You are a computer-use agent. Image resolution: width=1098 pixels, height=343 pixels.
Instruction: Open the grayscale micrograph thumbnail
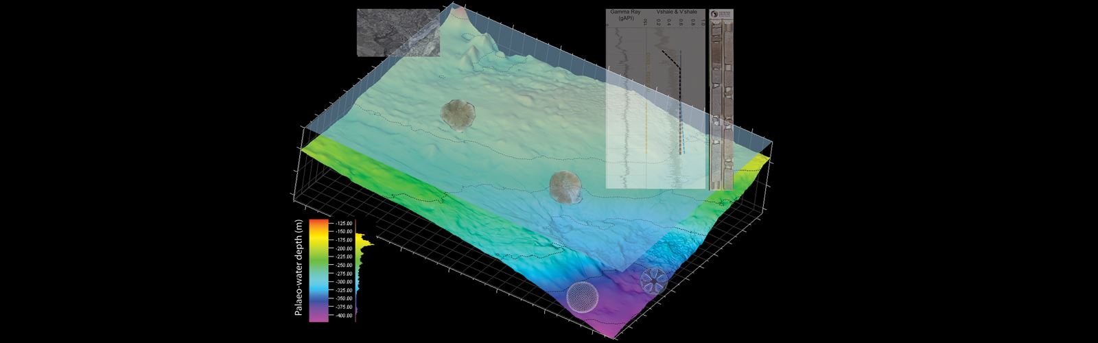pyautogui.click(x=398, y=32)
